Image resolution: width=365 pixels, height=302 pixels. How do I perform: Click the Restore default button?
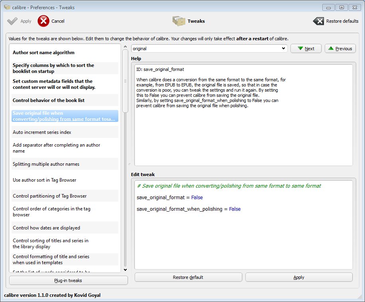click(x=188, y=277)
